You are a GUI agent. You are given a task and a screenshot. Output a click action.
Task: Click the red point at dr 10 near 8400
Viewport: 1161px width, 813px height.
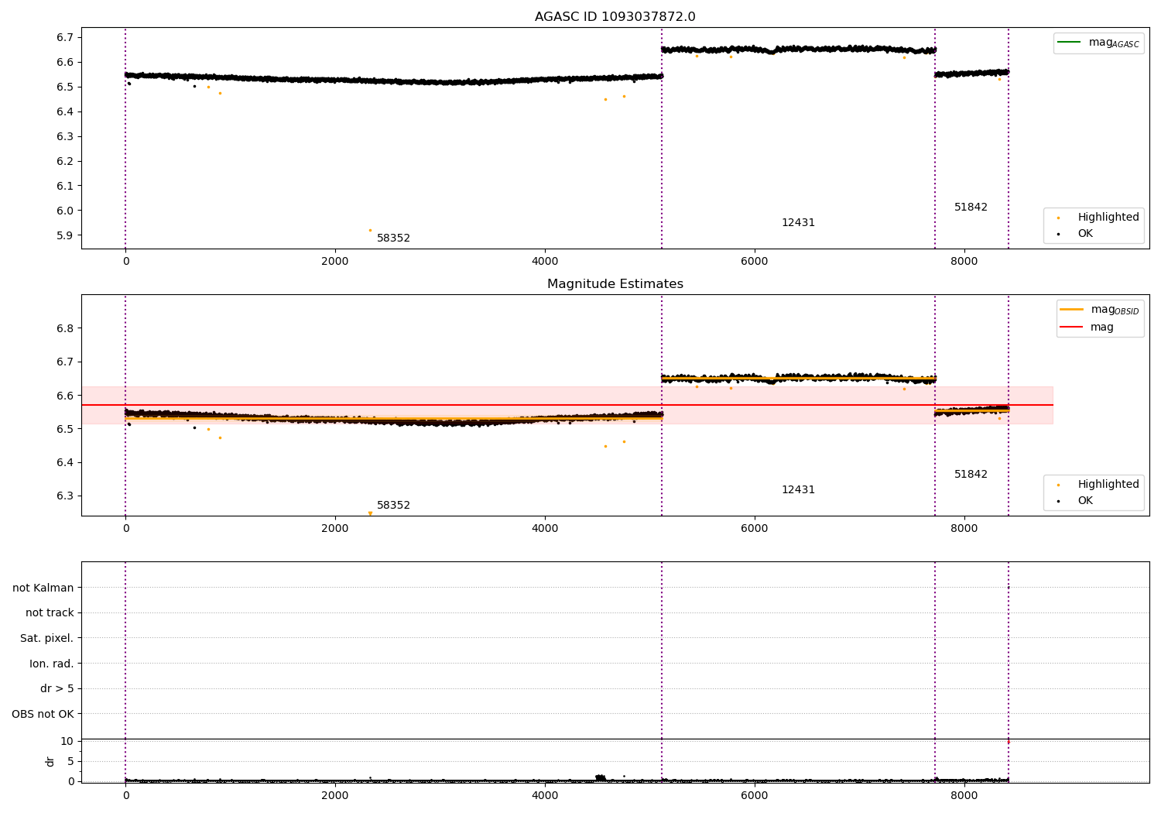click(x=1008, y=742)
